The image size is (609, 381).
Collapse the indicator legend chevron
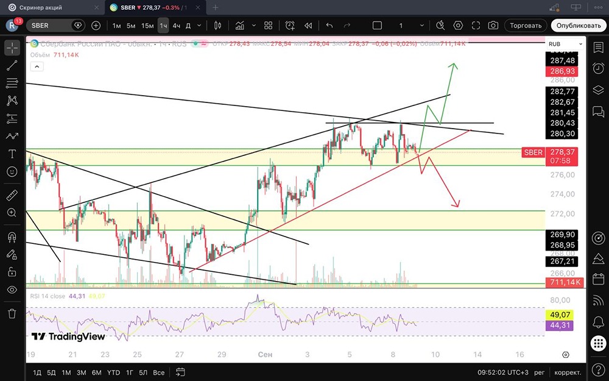pos(37,67)
